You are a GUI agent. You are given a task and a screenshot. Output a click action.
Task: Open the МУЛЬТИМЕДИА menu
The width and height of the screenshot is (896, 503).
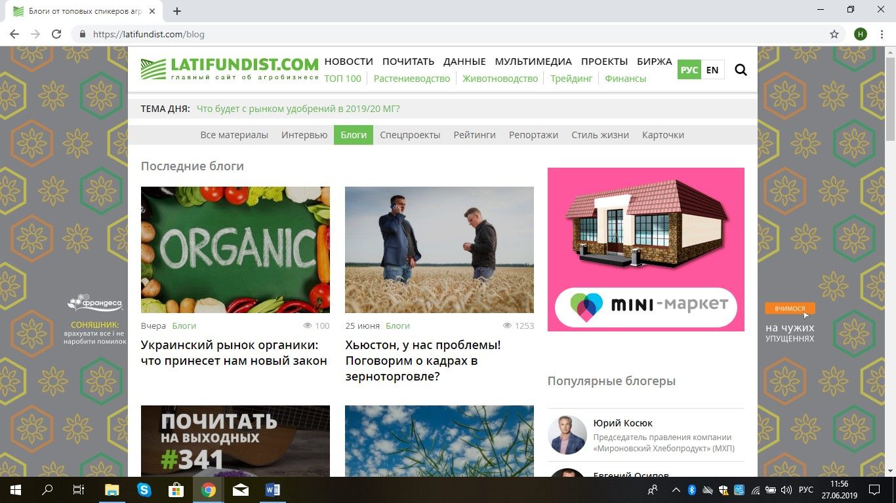click(x=533, y=62)
